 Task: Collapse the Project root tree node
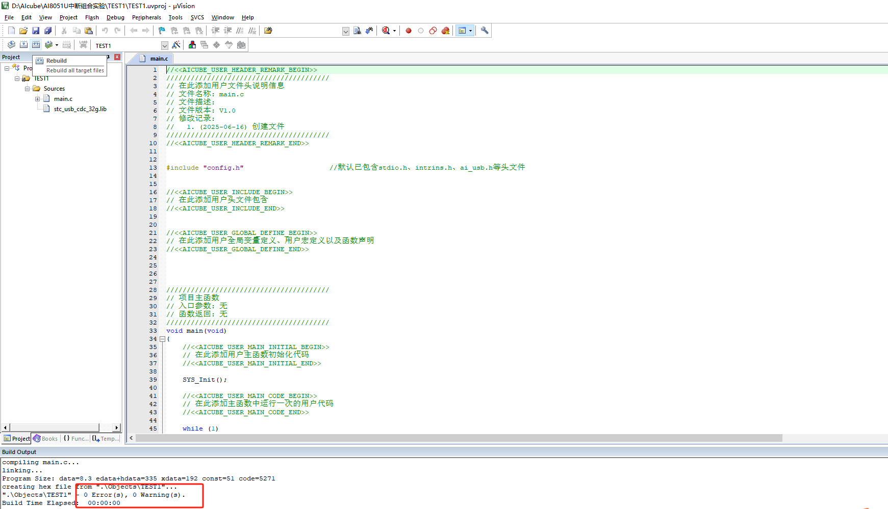point(7,68)
